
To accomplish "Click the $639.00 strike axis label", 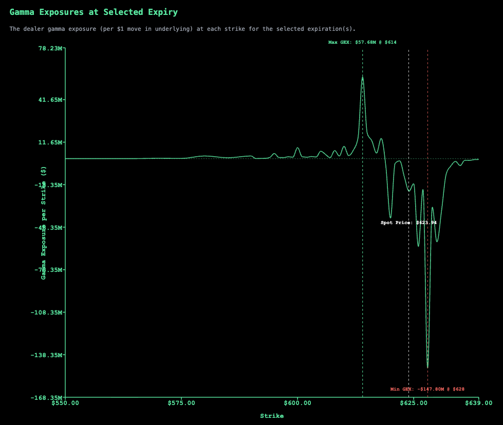I will coord(479,403).
